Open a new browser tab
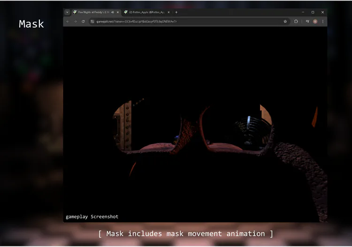 (x=176, y=12)
